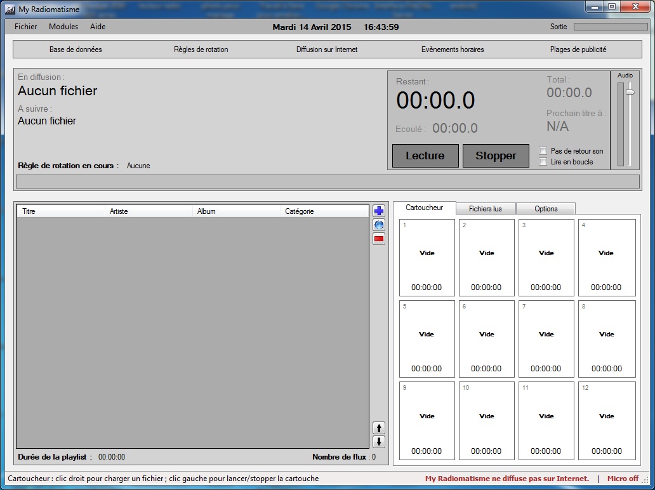Open the Modules menu
This screenshot has height=490, width=655.
click(63, 27)
